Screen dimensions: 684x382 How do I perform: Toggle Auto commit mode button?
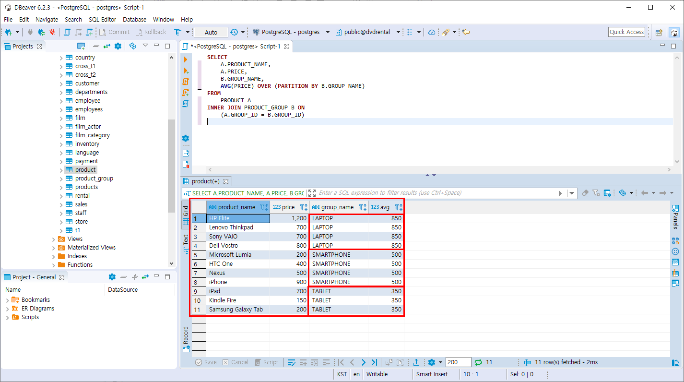point(211,32)
